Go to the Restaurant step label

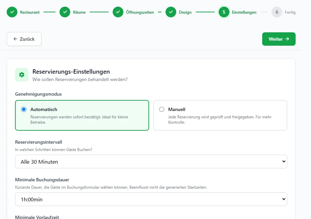click(30, 12)
